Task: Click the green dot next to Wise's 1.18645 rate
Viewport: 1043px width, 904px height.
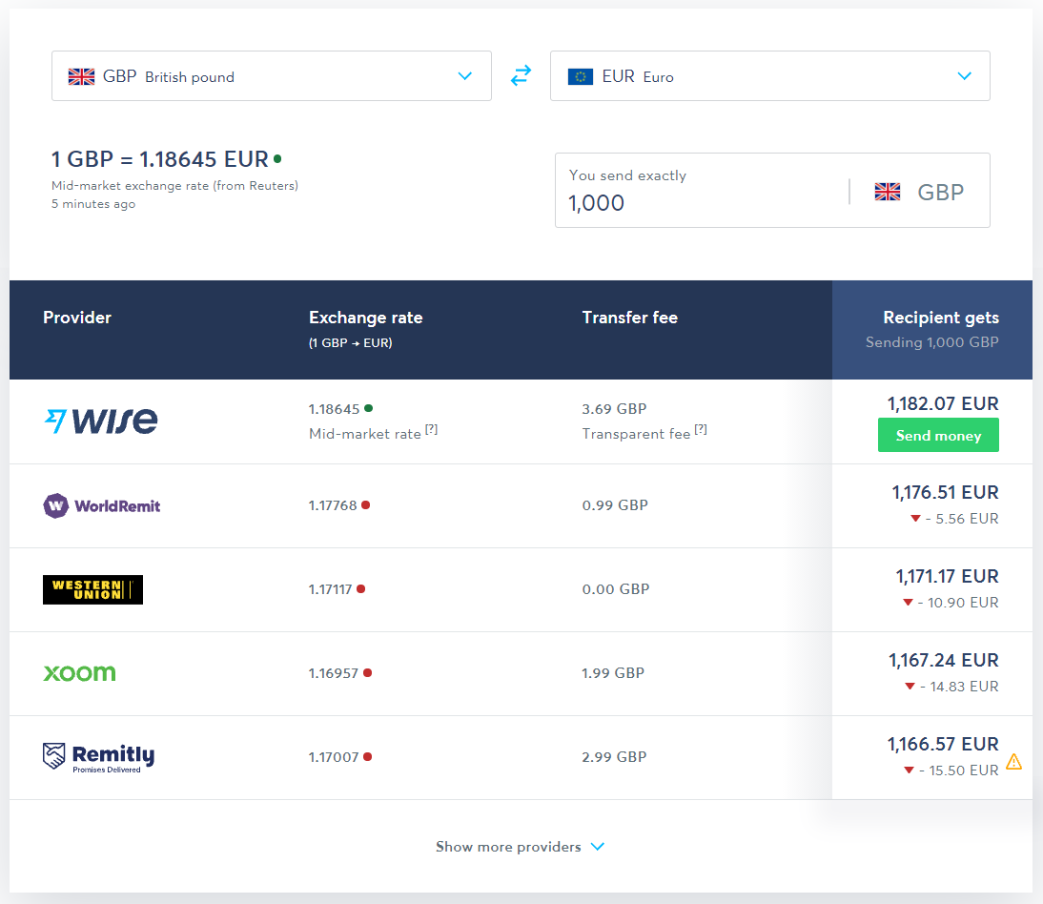Action: (x=369, y=408)
